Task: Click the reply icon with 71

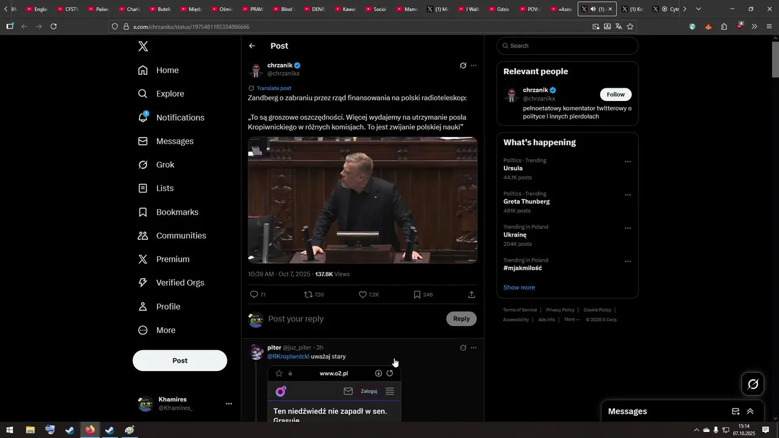Action: tap(254, 294)
